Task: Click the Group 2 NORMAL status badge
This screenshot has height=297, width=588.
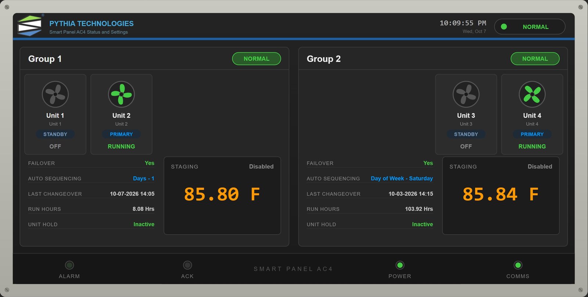Action: [535, 59]
